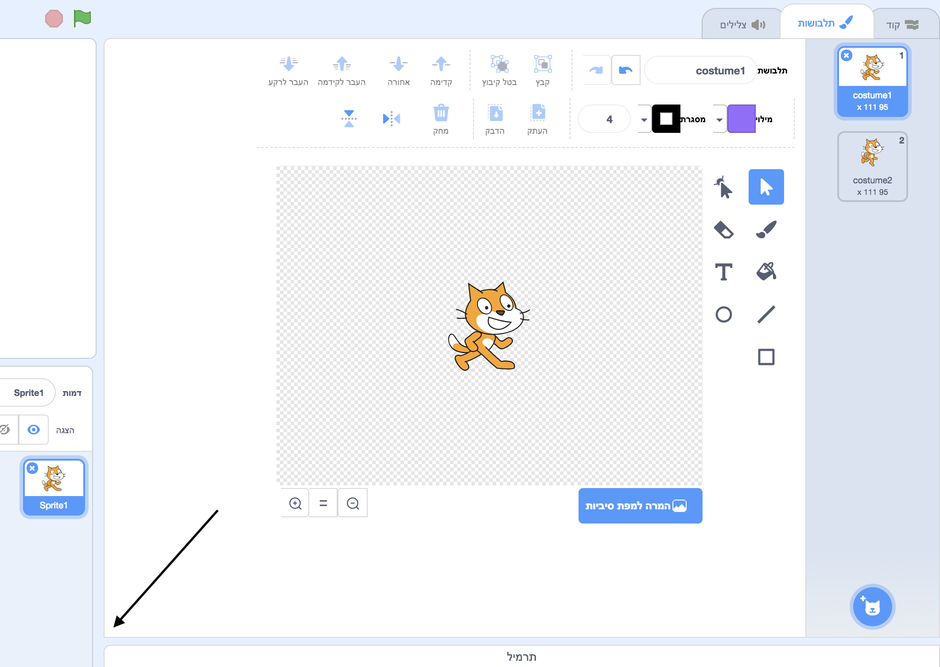Show sprite with eye icon
Screen dimensions: 940x667
[34, 430]
